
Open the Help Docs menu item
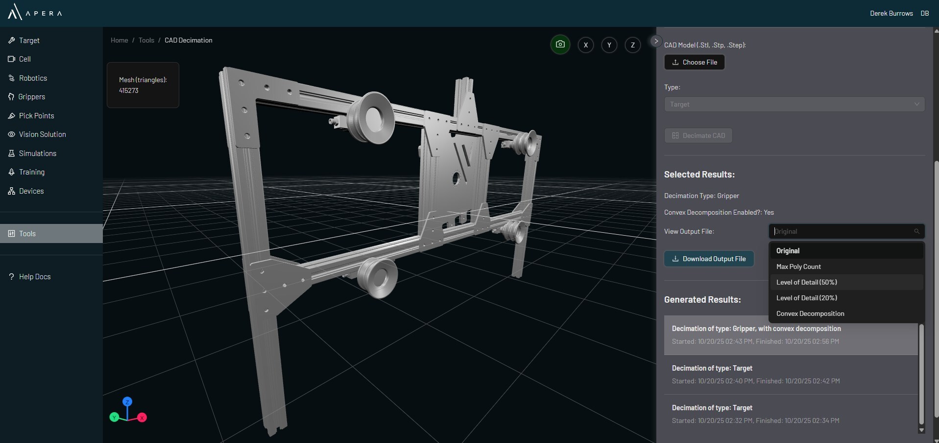pos(51,277)
